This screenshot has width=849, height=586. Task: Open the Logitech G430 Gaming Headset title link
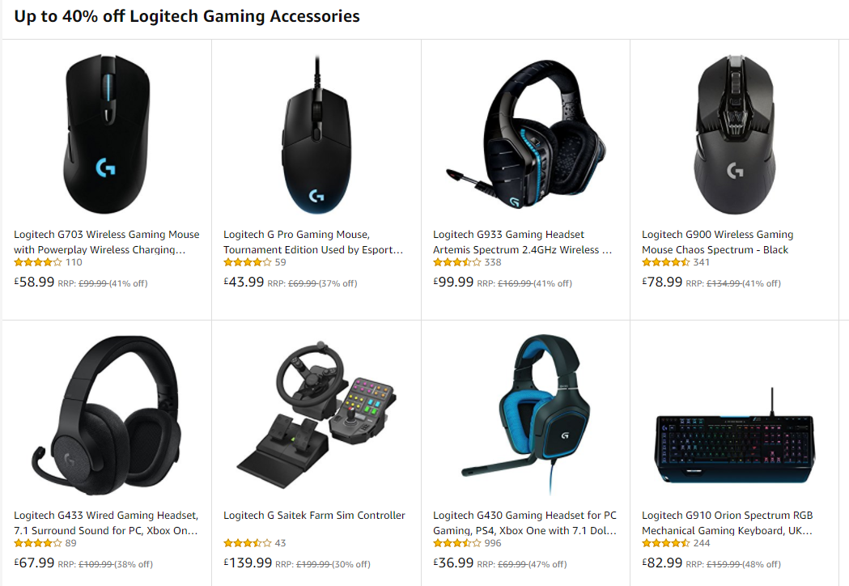524,523
